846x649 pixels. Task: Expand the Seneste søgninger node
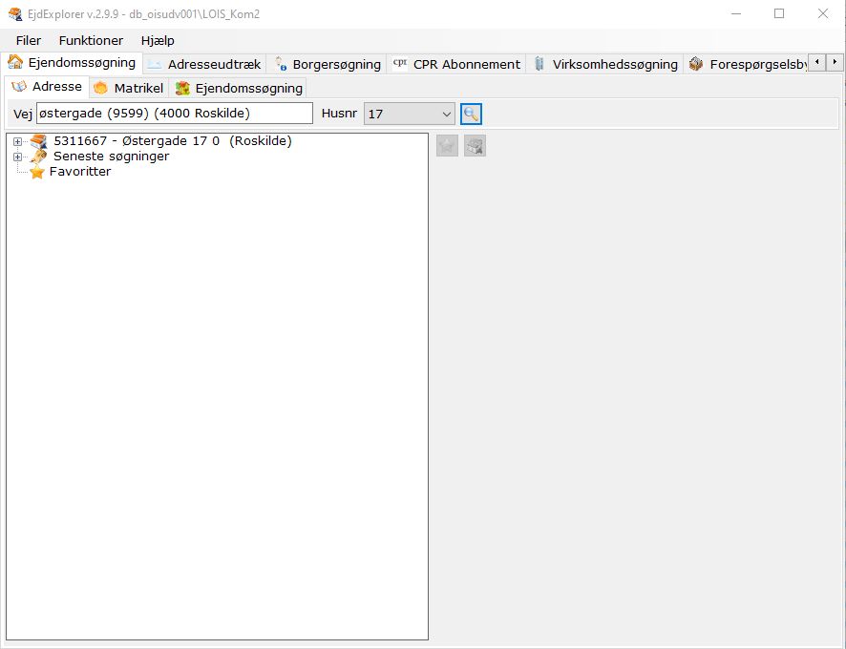(17, 157)
